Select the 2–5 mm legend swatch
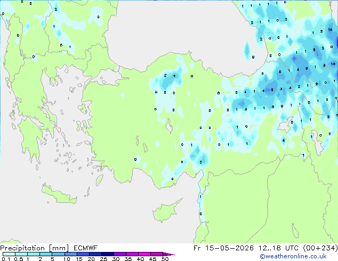This screenshot has height=261, width=338. (46, 254)
